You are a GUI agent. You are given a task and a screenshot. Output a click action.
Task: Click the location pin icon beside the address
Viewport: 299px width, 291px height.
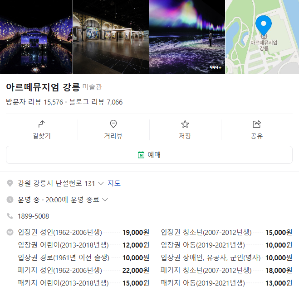[x=10, y=183]
